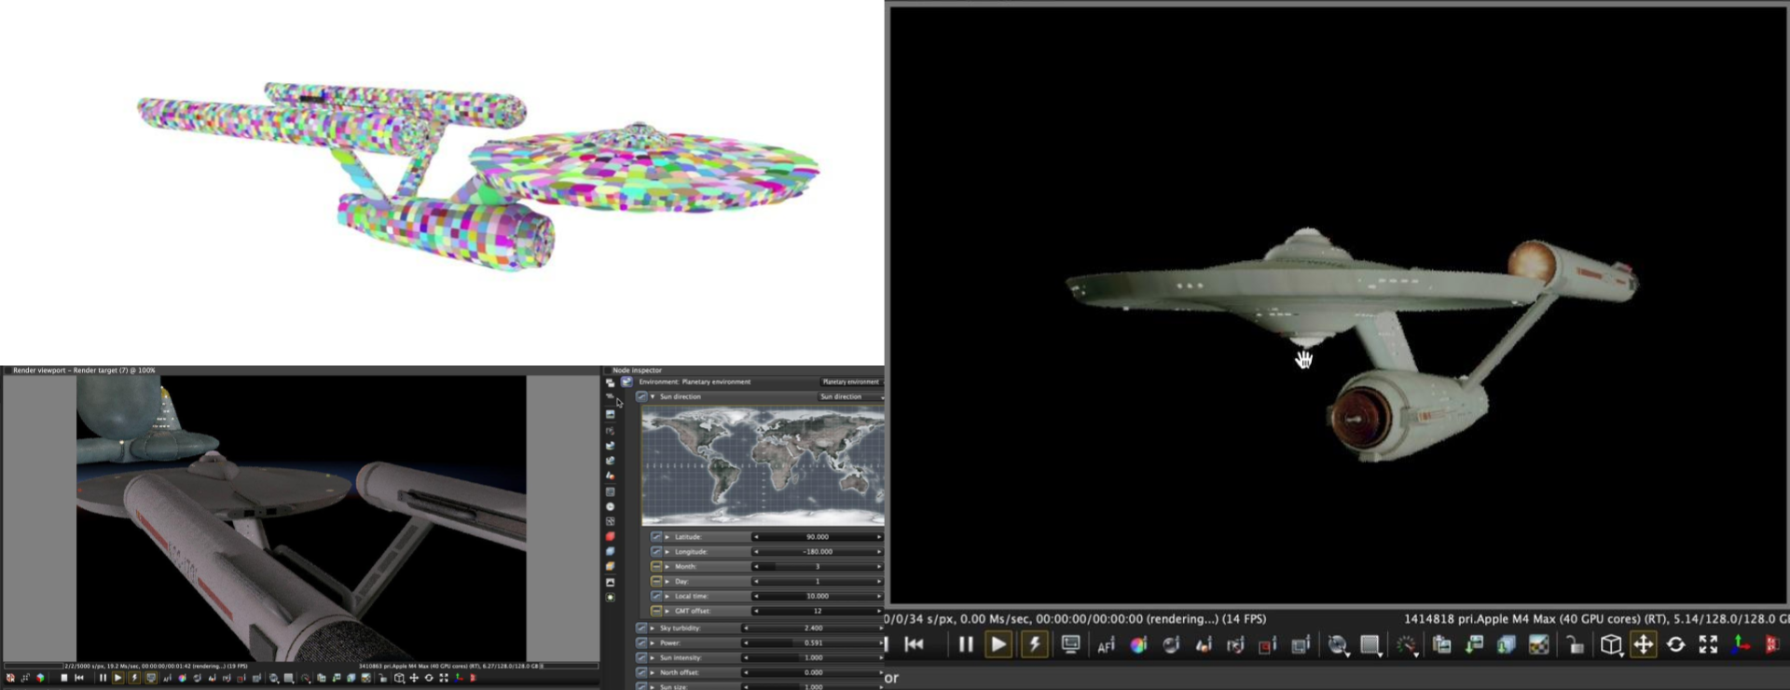Enable the move gizmo cross-arrows tool
The height and width of the screenshot is (690, 1790).
click(x=1644, y=644)
